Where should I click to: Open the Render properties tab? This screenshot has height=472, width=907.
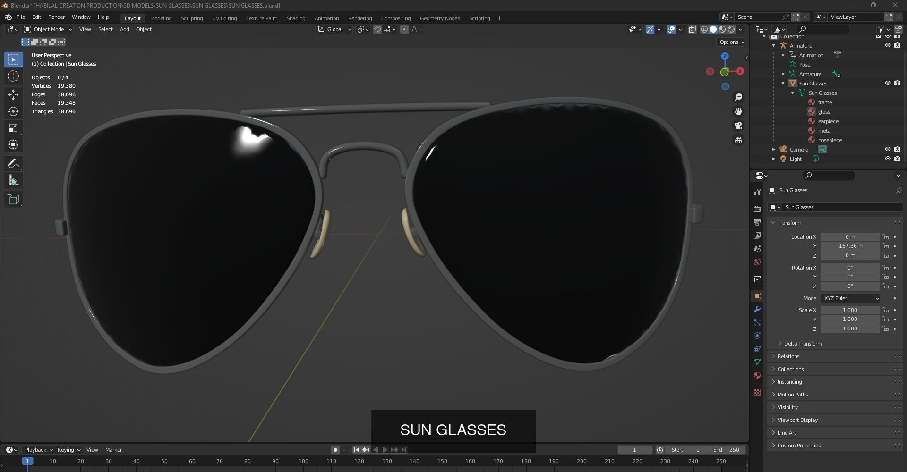(757, 209)
